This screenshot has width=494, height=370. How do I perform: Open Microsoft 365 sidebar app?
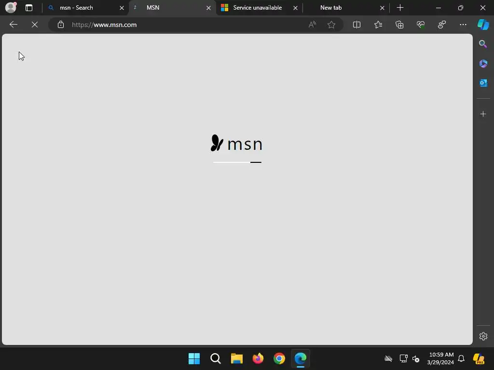483,64
